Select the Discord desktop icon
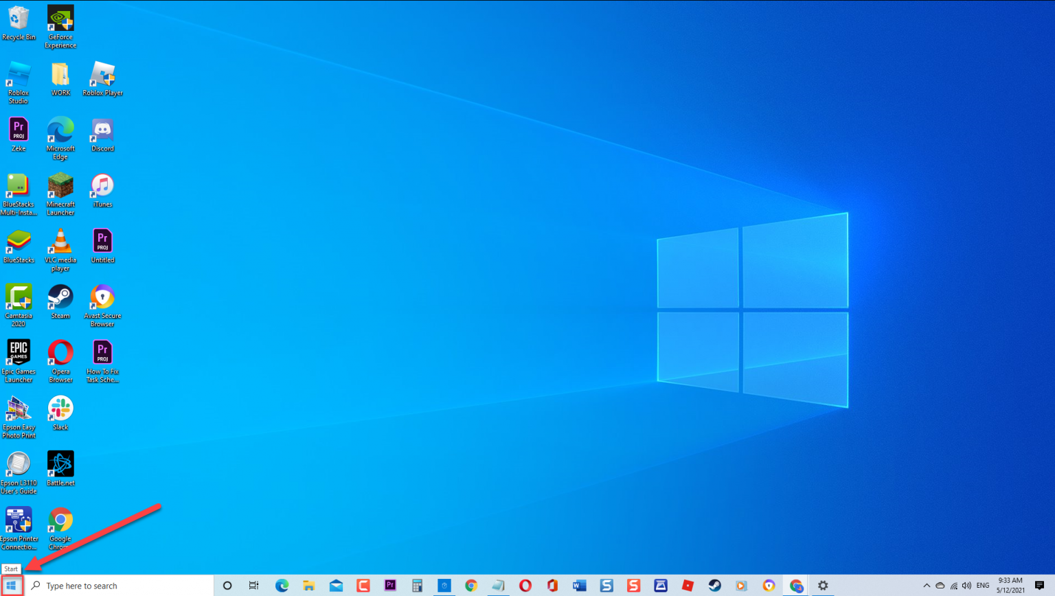 tap(102, 135)
